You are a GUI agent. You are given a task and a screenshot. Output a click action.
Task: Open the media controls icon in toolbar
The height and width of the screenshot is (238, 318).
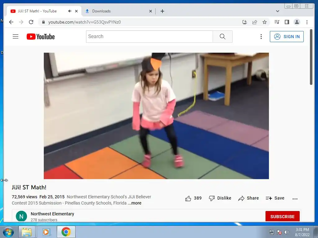[x=277, y=22]
